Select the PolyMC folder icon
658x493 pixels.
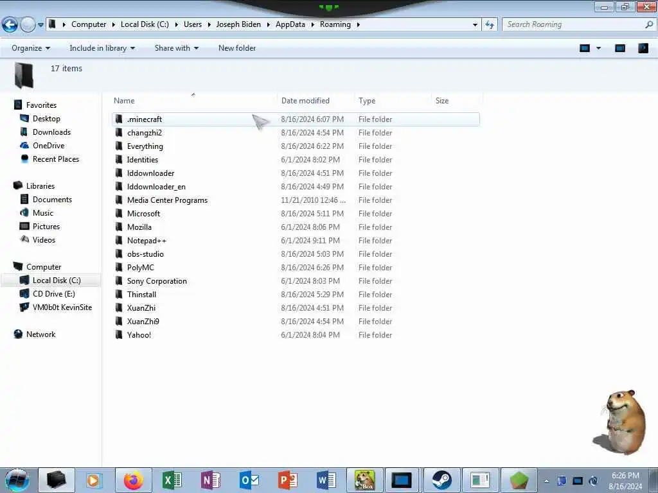click(119, 268)
